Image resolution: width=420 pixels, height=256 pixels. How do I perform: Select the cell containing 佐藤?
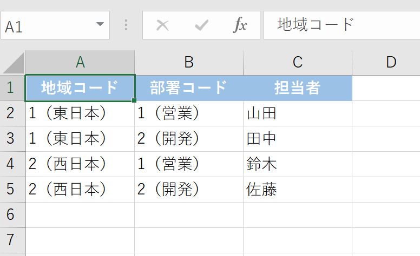297,190
